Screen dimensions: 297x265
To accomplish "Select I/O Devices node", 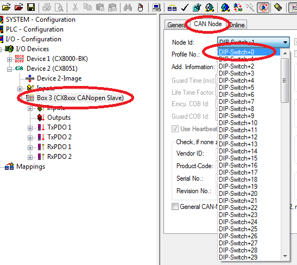I will (33, 49).
